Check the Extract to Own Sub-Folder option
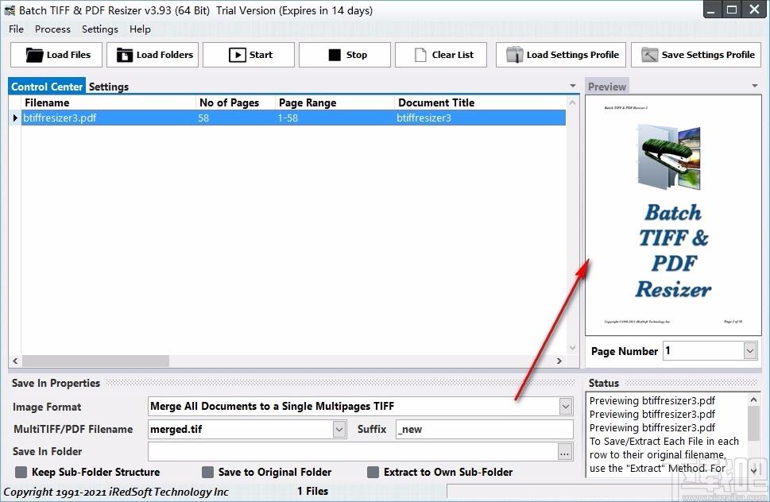 [x=373, y=472]
